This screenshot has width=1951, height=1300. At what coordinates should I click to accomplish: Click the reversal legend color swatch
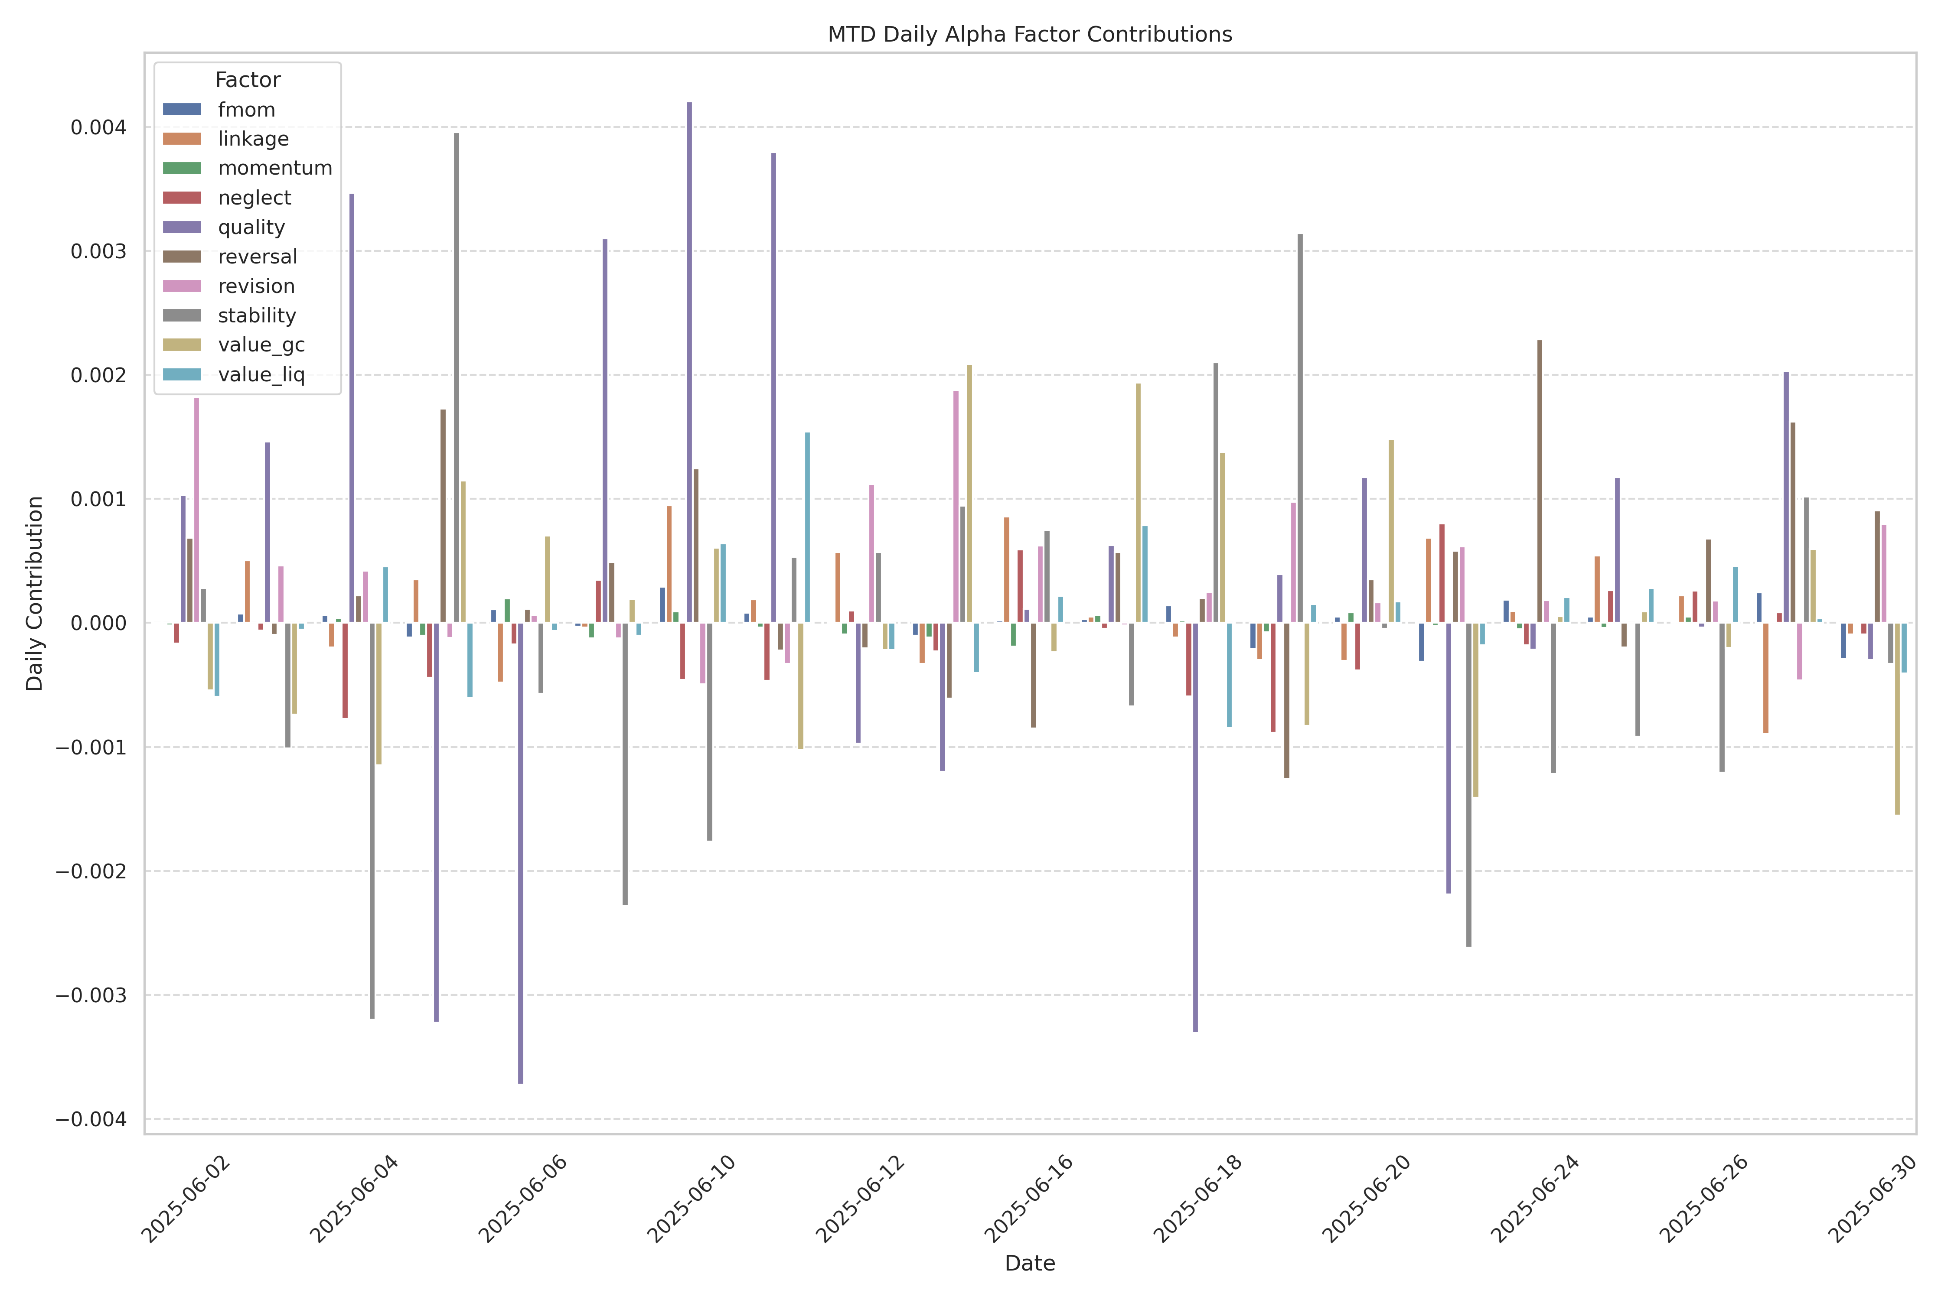click(182, 256)
